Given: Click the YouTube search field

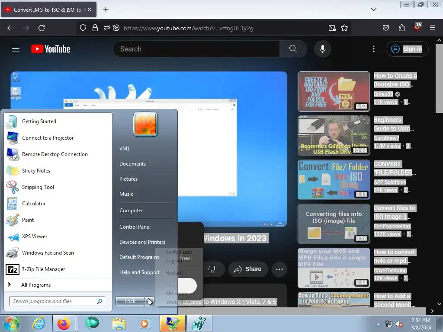Looking at the screenshot, I should [x=196, y=49].
